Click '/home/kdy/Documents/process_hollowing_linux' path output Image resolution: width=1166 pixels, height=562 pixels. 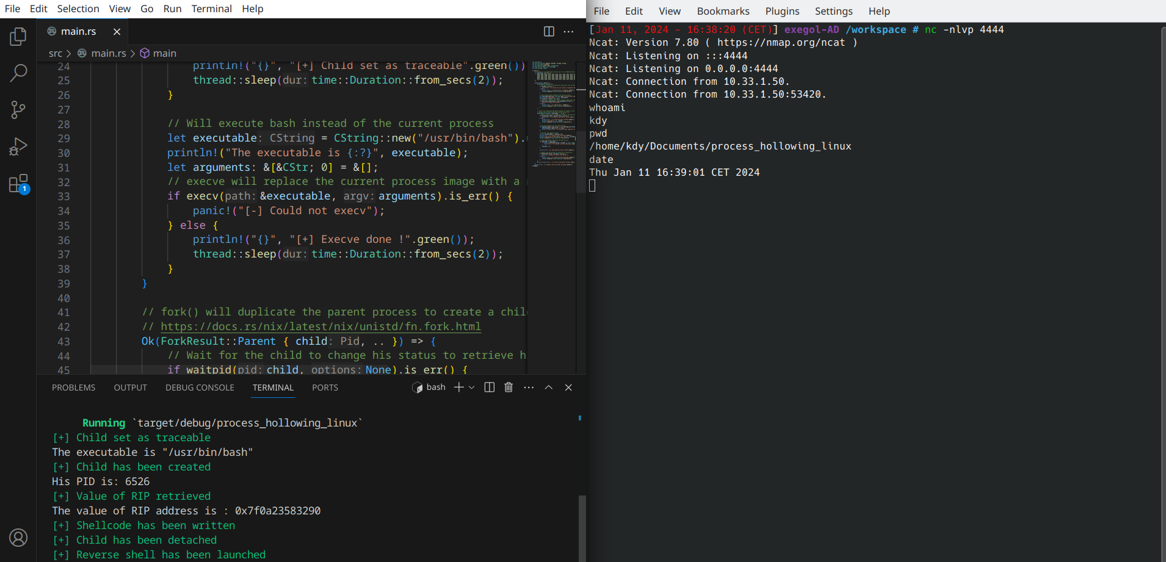click(x=720, y=146)
